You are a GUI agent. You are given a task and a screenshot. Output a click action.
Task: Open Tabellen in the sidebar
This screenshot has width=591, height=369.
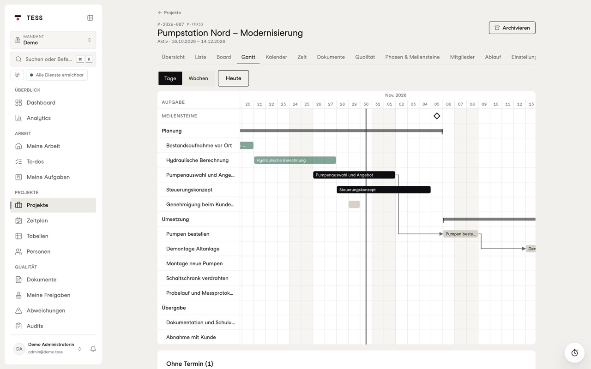(x=53, y=236)
